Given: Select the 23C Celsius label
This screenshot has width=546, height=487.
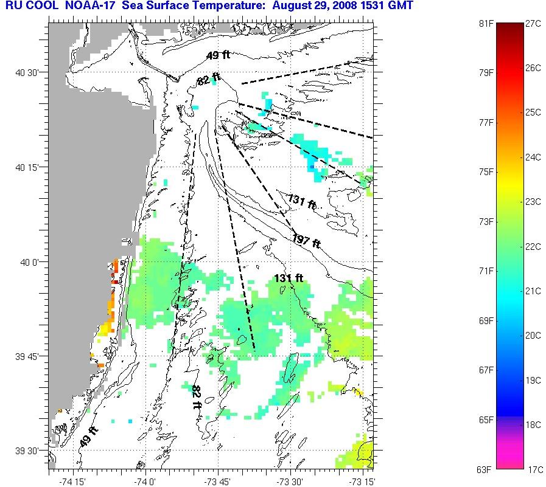Looking at the screenshot, I should [x=533, y=202].
